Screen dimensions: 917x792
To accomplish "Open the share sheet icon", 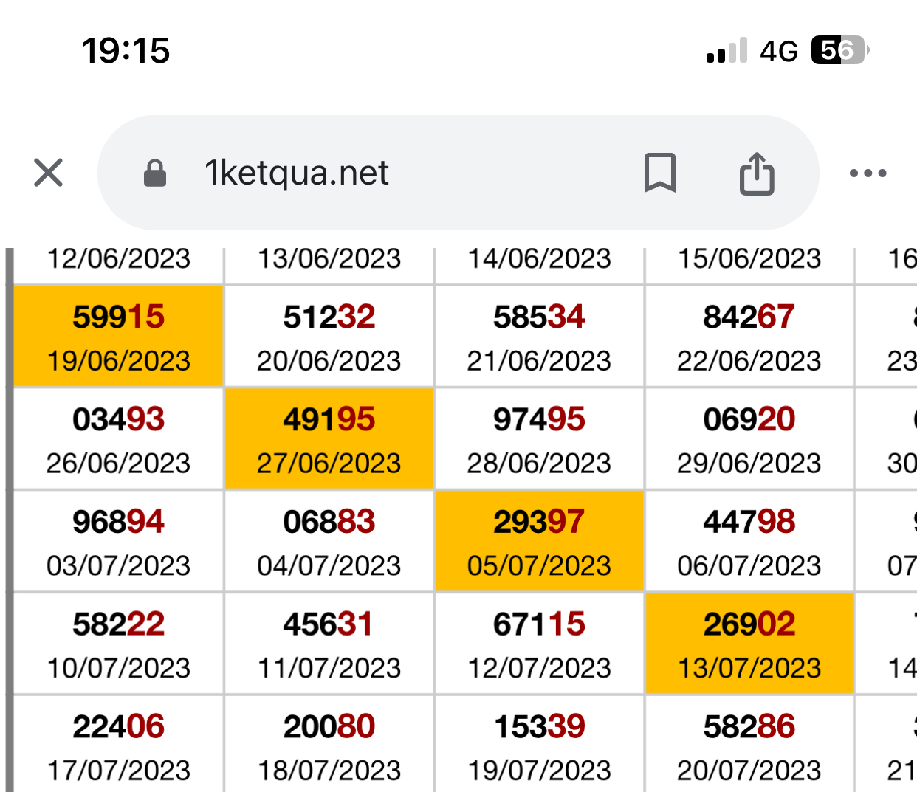I will pos(757,173).
